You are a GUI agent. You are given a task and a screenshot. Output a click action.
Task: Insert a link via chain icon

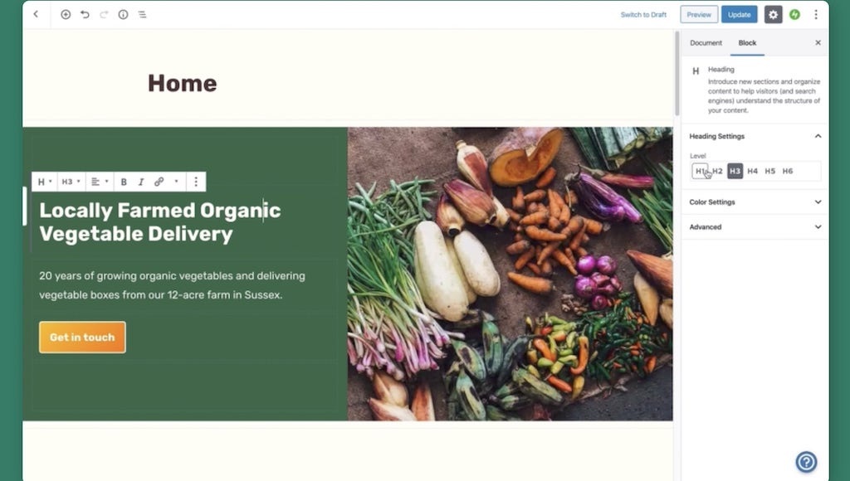(159, 182)
